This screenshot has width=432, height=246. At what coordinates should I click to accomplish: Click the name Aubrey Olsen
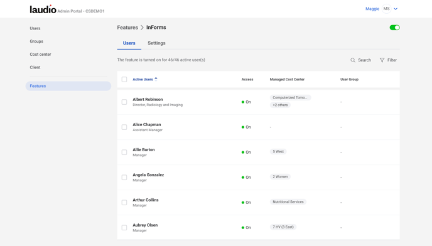145,225
